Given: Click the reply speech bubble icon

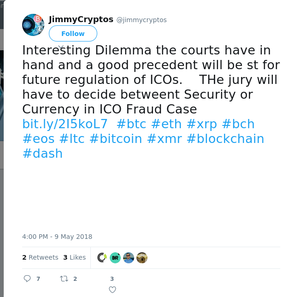Looking at the screenshot, I should click(x=27, y=279).
